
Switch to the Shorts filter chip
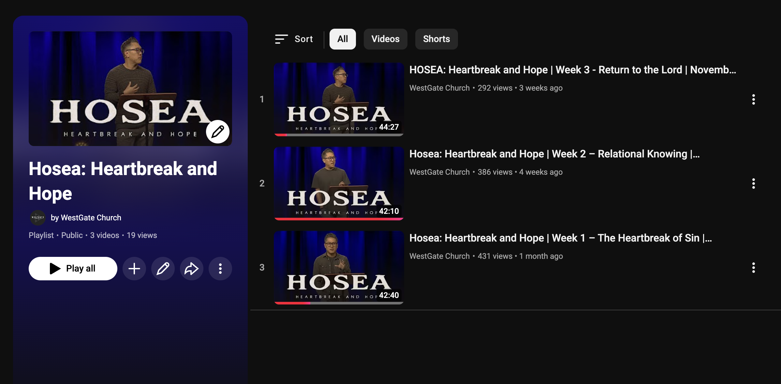click(436, 39)
